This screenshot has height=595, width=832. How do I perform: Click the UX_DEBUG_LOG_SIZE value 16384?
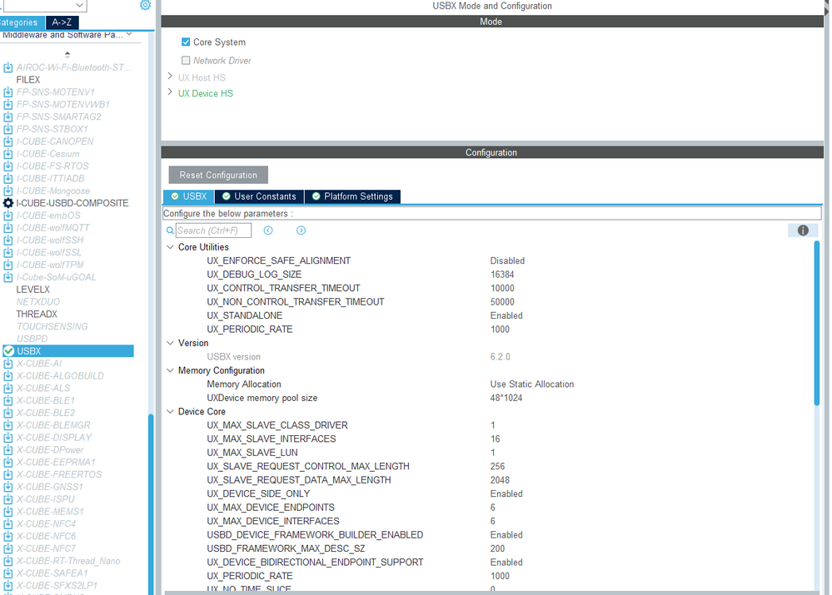[502, 275]
